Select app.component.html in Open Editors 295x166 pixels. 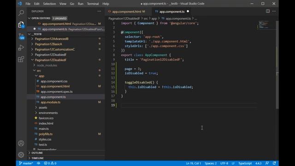[x=56, y=24]
